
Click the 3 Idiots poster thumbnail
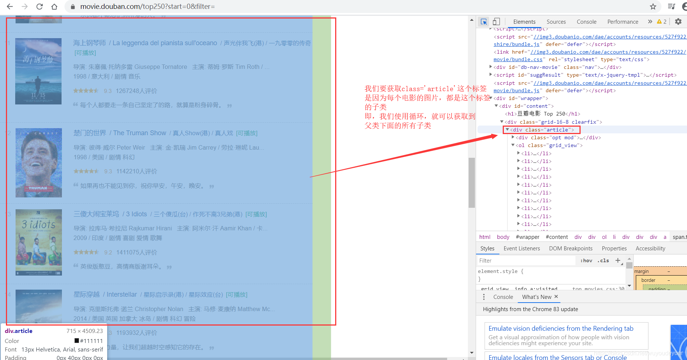pos(39,243)
